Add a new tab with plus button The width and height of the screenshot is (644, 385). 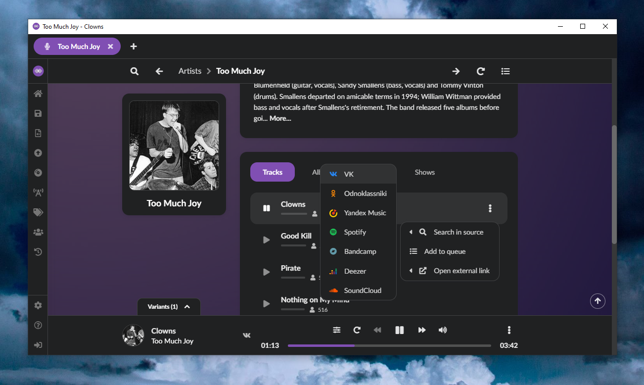134,47
